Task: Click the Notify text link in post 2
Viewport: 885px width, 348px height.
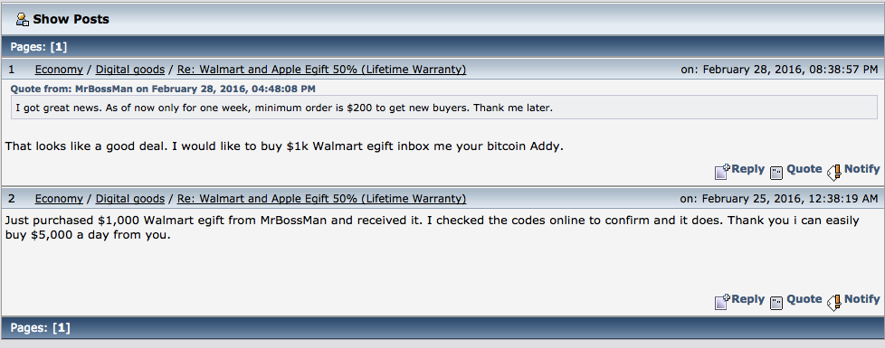Action: (861, 299)
